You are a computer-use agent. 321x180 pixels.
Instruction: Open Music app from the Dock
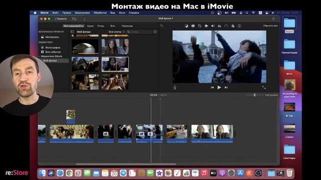click(204, 173)
